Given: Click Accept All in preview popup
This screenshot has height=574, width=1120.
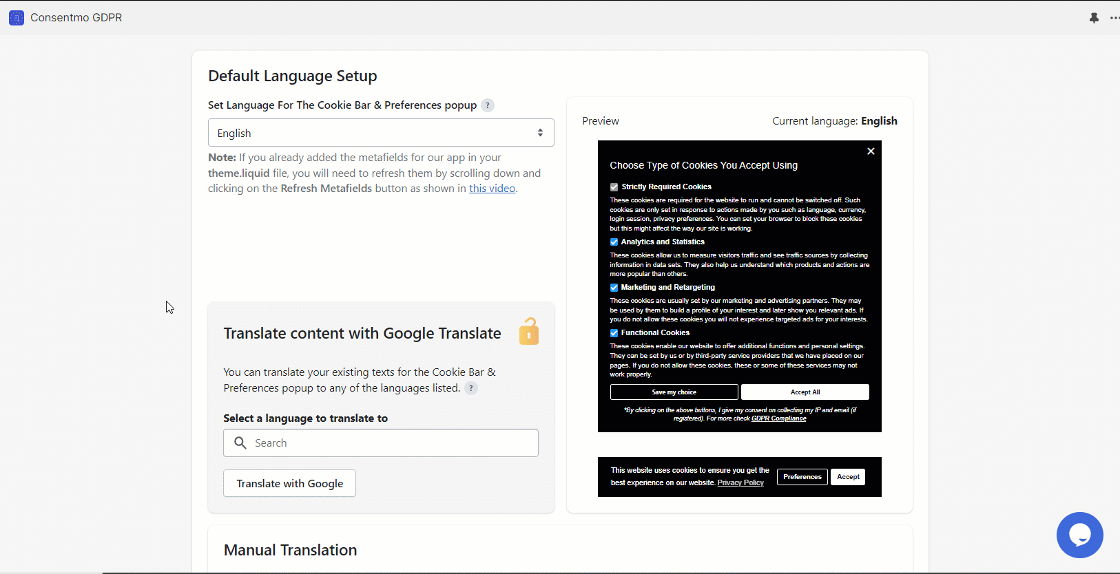Looking at the screenshot, I should [x=805, y=392].
